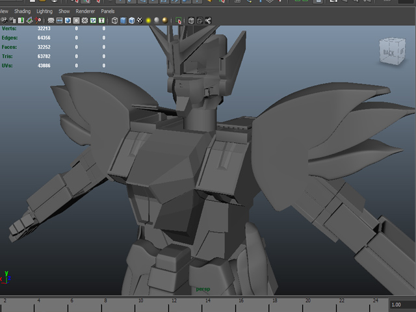Click the Edges count 64356
Image resolution: width=416 pixels, height=312 pixels.
click(44, 38)
